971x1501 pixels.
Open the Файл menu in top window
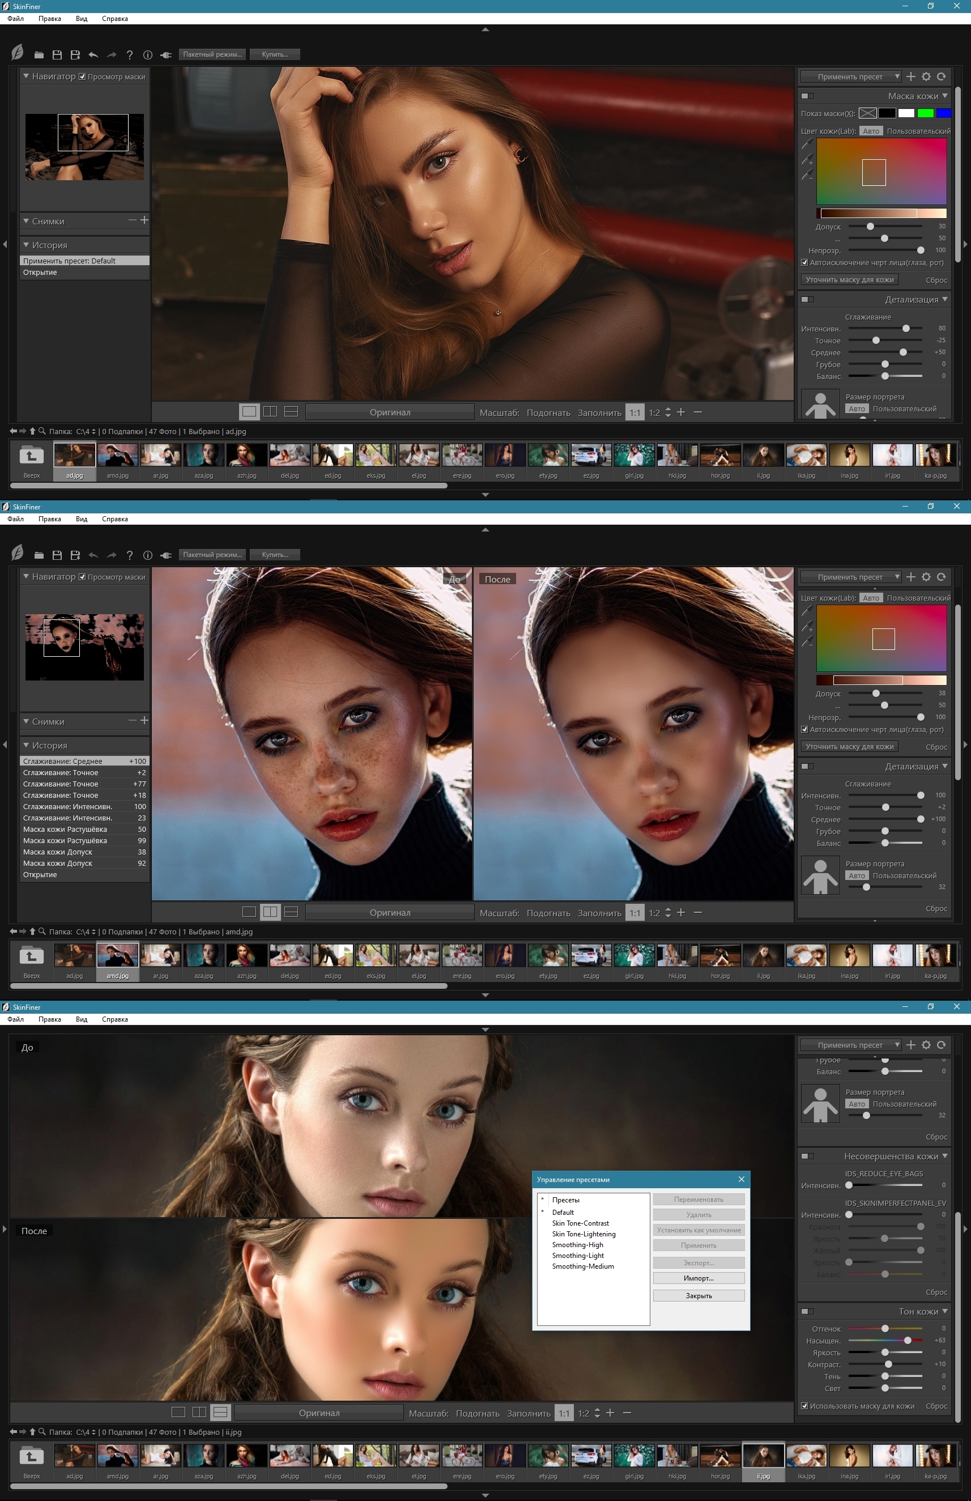16,19
